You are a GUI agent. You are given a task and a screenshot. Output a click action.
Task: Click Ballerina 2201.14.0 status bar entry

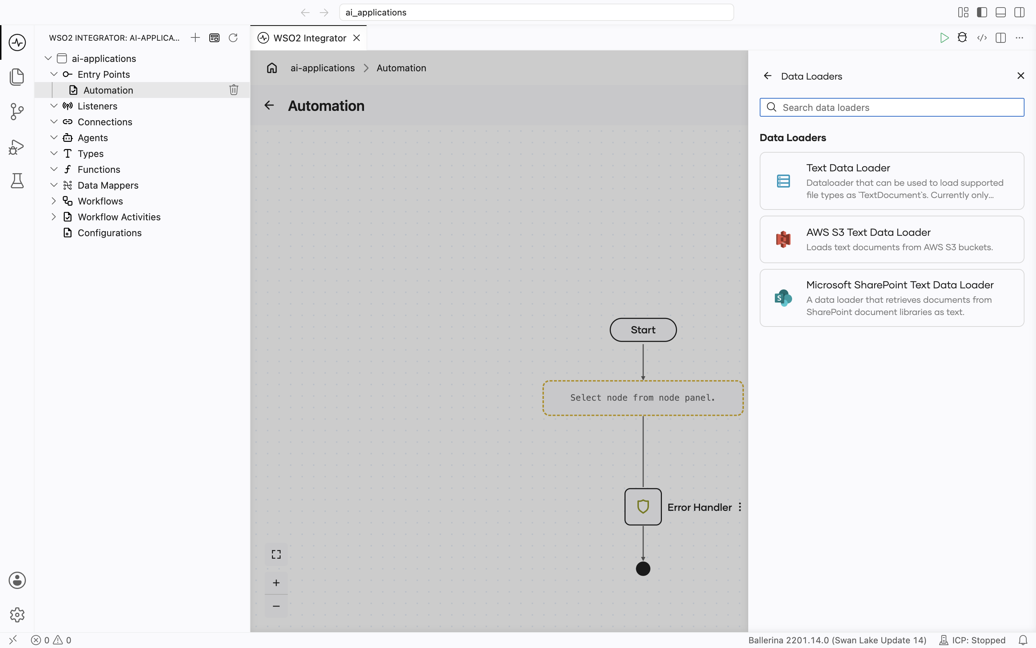pos(837,640)
